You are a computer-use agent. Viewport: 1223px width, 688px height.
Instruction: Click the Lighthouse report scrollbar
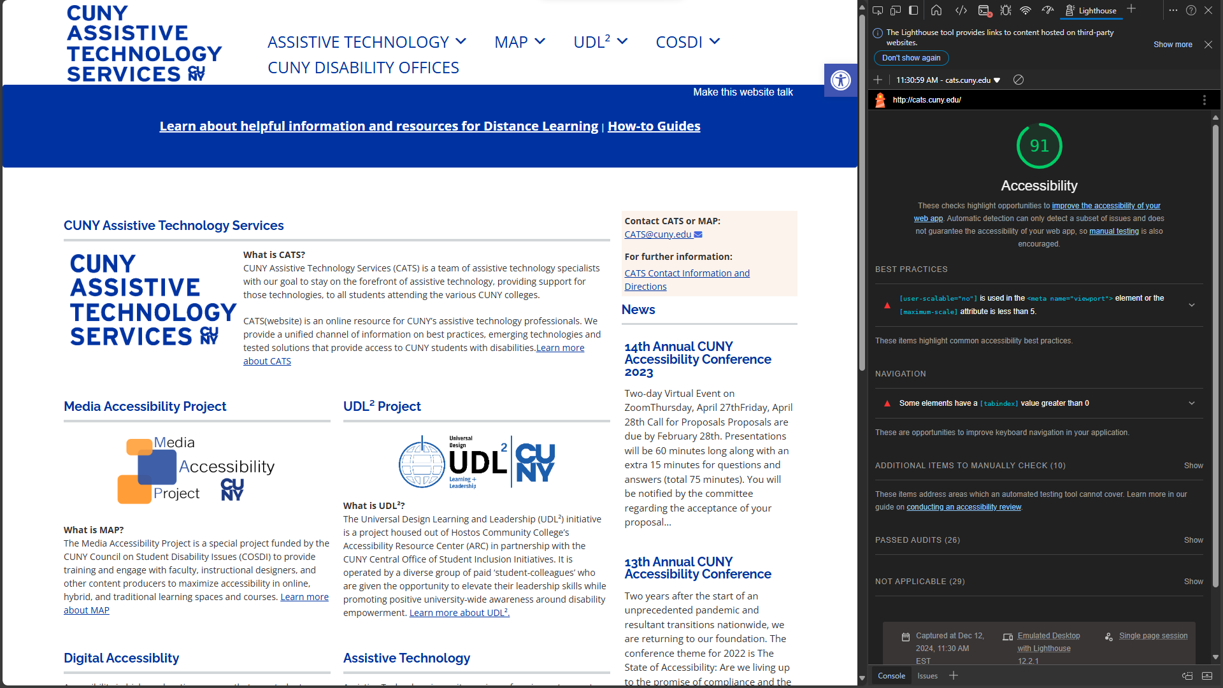point(1215,355)
